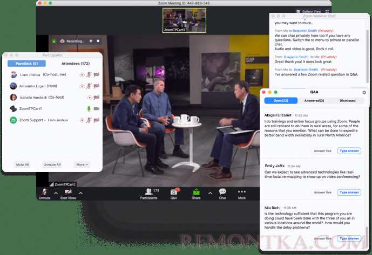372x255 pixels.
Task: Switch to Answered(3) tab in Q&A
Action: pyautogui.click(x=314, y=100)
